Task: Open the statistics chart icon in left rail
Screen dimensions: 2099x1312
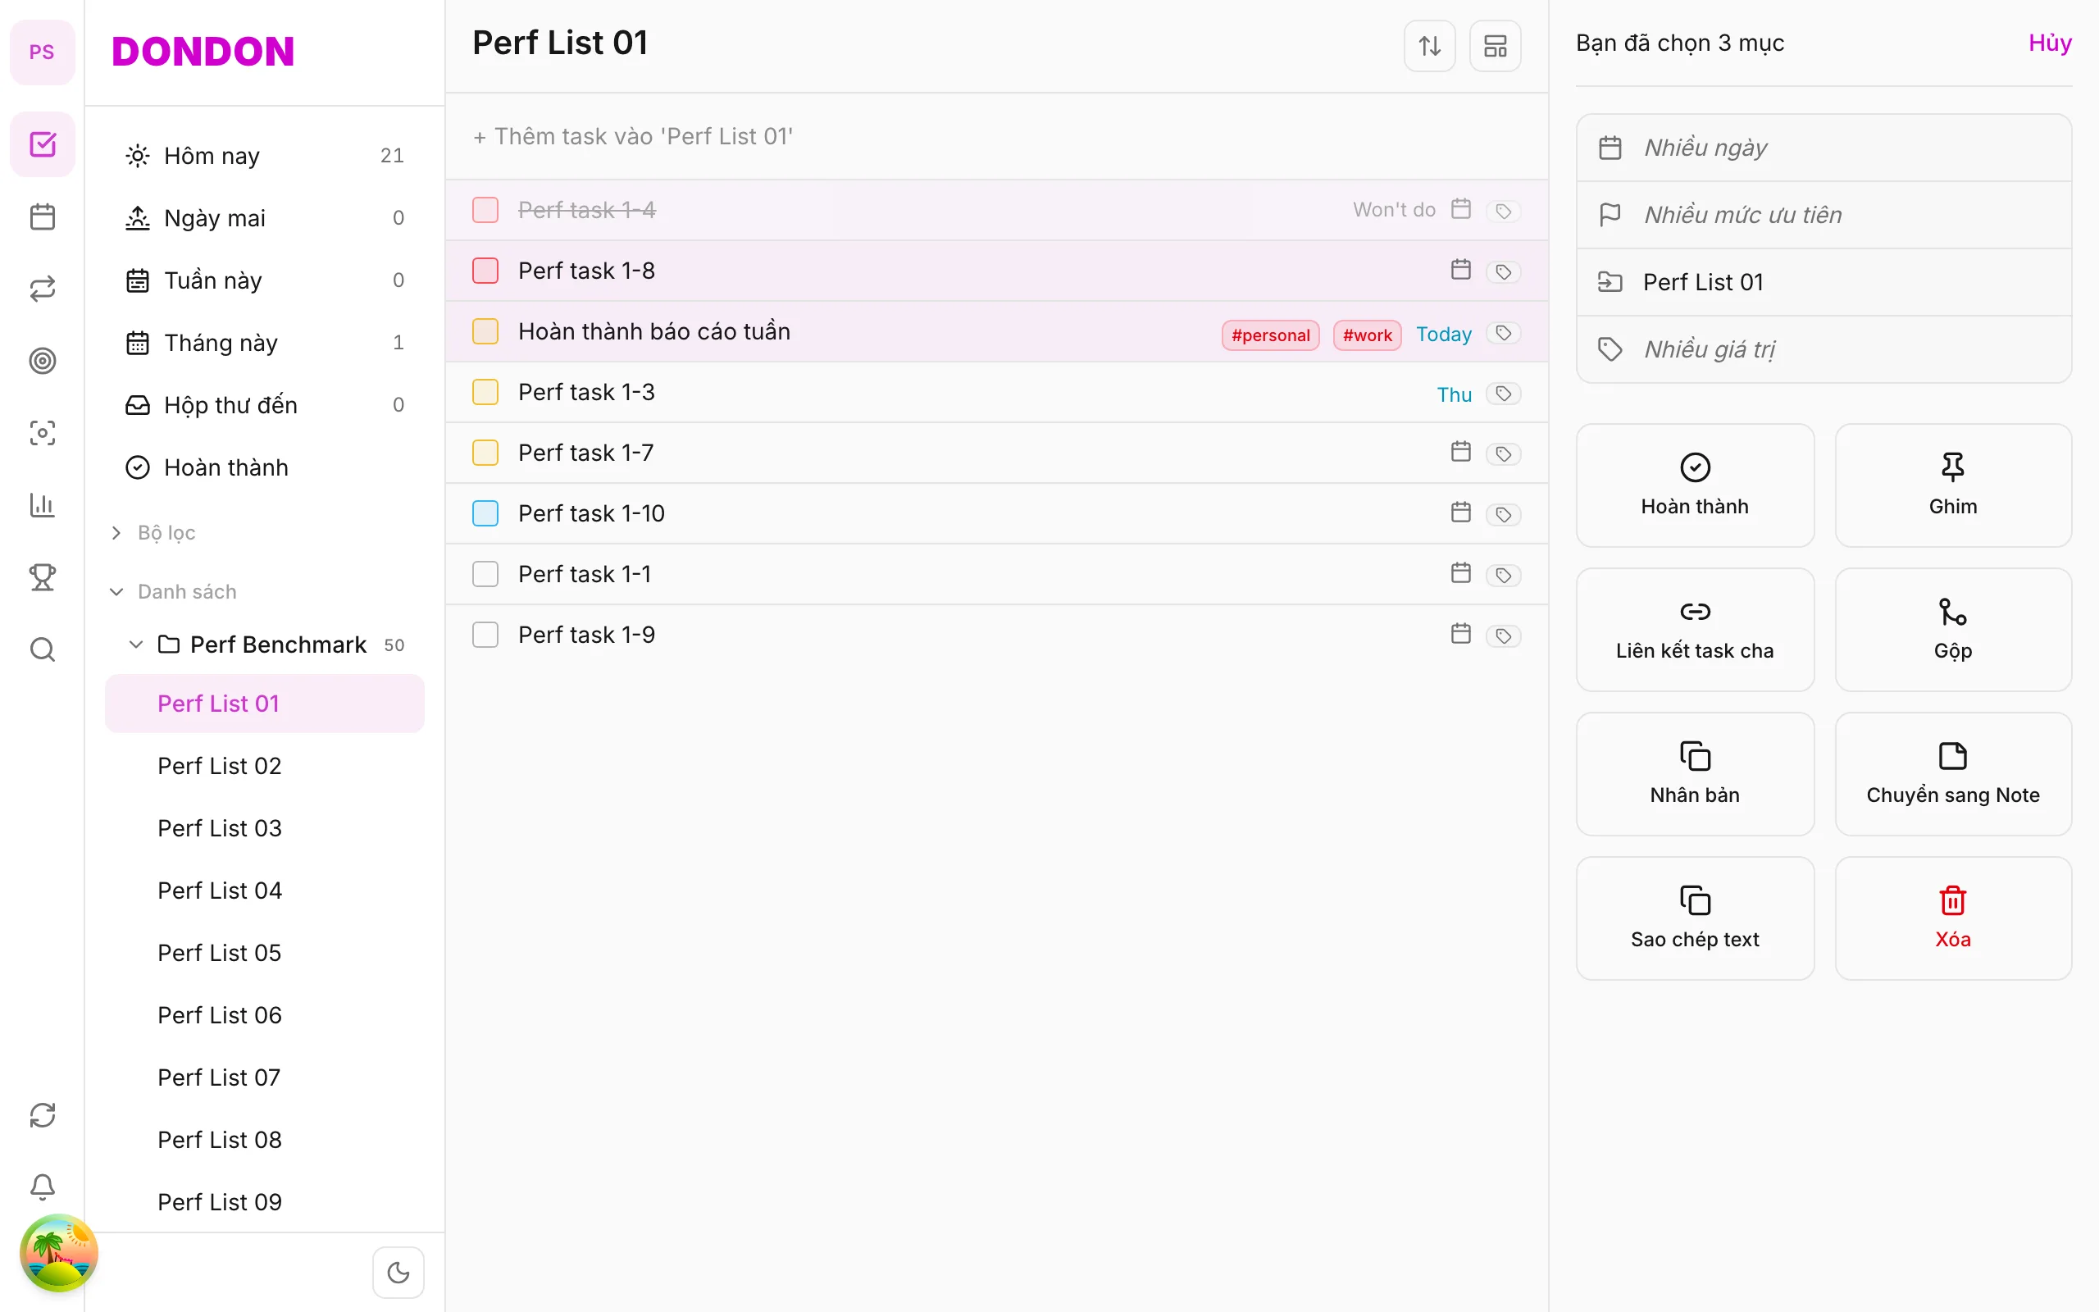Action: pyautogui.click(x=42, y=505)
